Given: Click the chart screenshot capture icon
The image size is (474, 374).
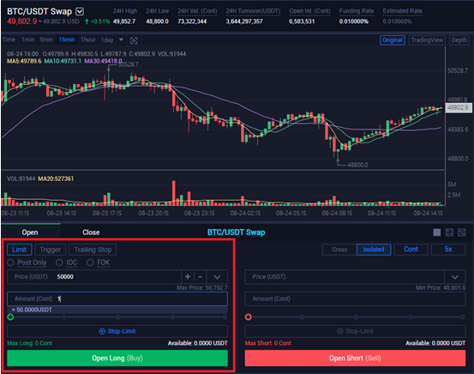Looking at the screenshot, I should (134, 40).
